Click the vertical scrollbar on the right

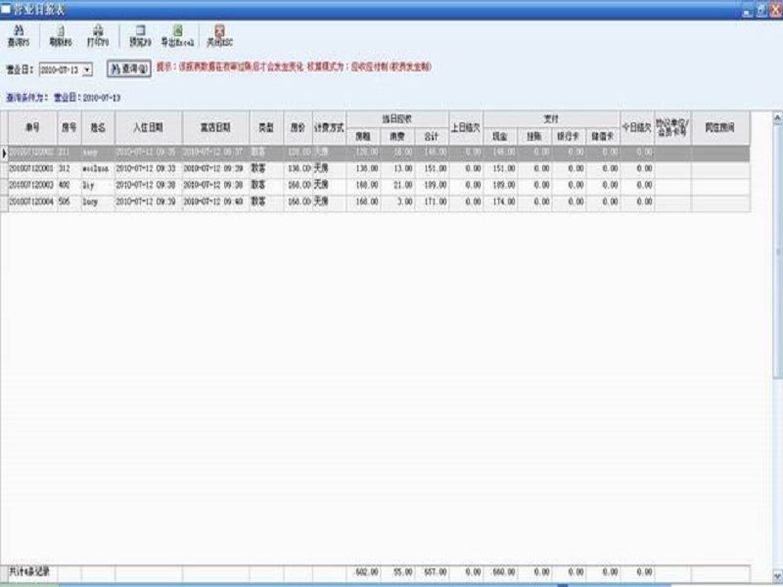pos(777,293)
